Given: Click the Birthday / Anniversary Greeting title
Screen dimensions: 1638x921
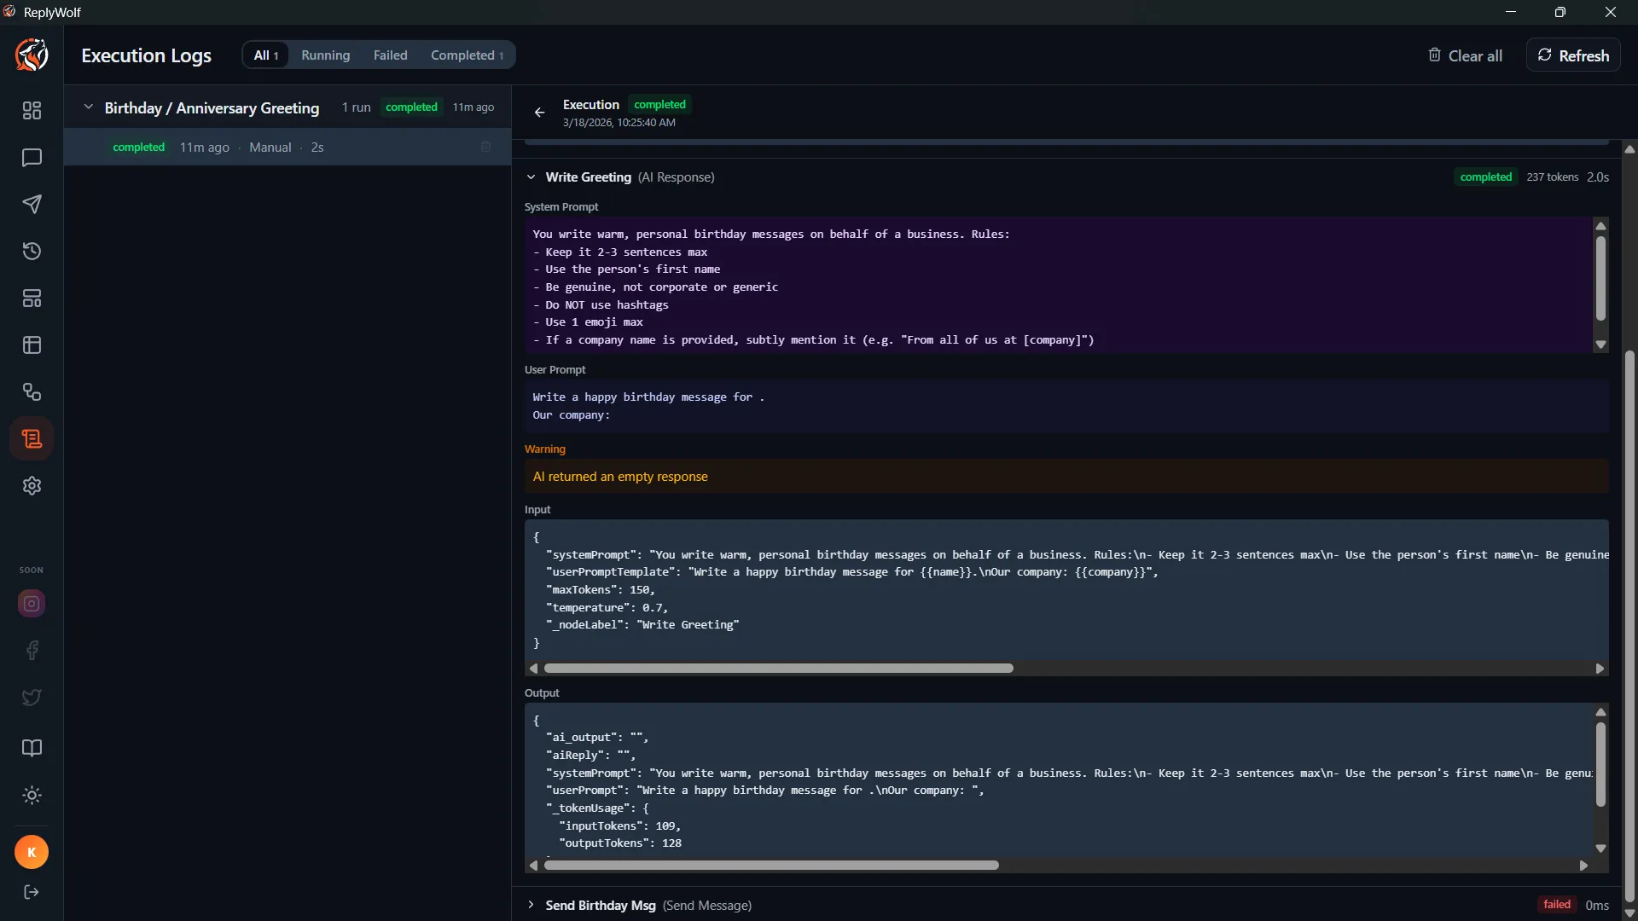Looking at the screenshot, I should 212,108.
